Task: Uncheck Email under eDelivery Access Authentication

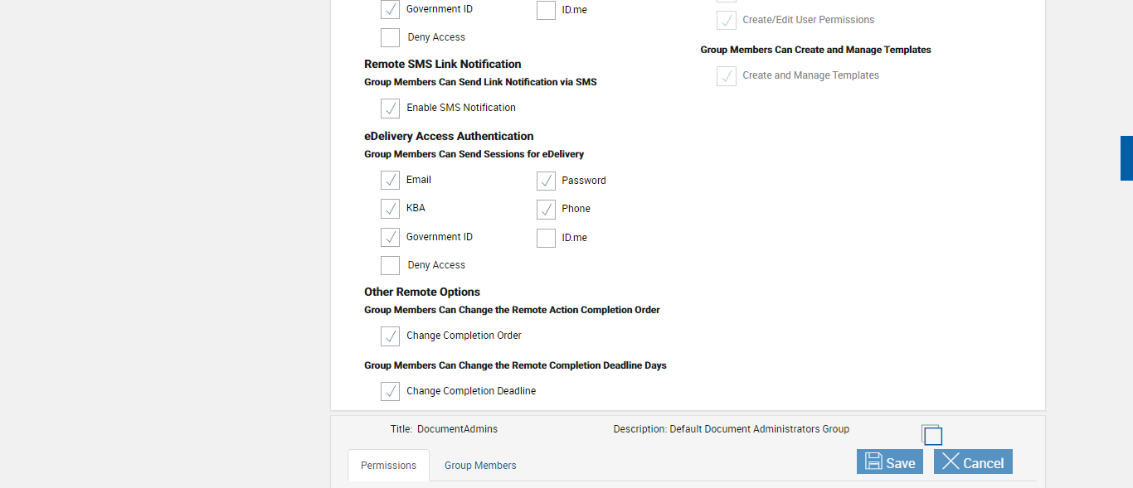Action: pos(390,181)
